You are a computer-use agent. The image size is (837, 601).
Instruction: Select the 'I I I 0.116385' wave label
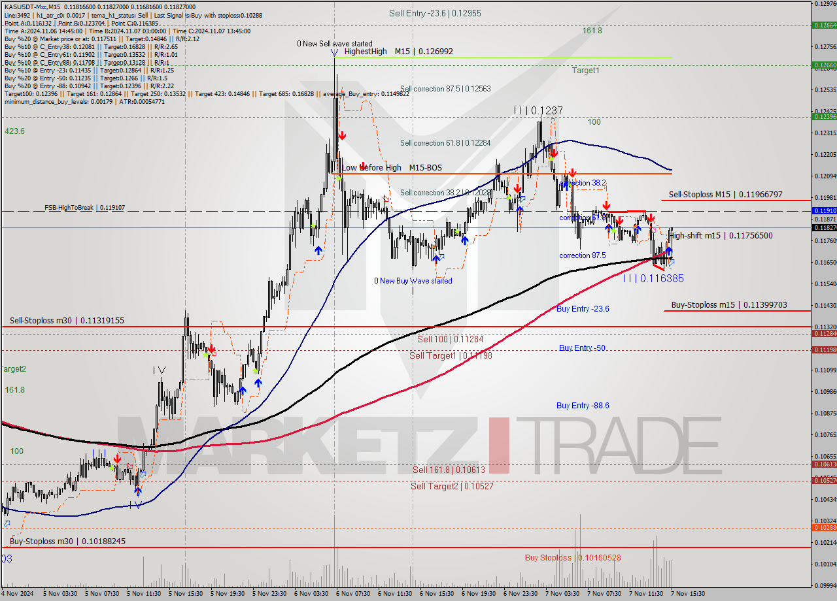coord(653,278)
